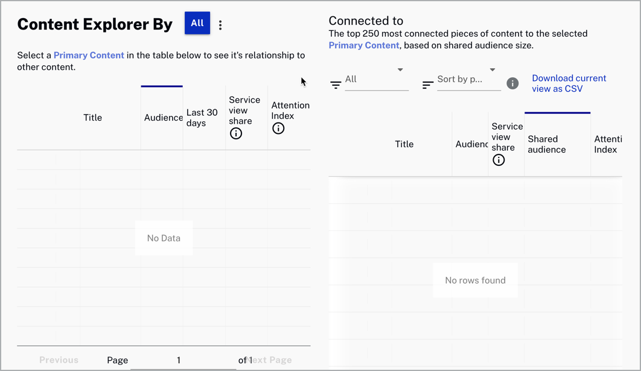Viewport: 641px width, 371px height.
Task: Download current view as CSV
Action: point(569,83)
